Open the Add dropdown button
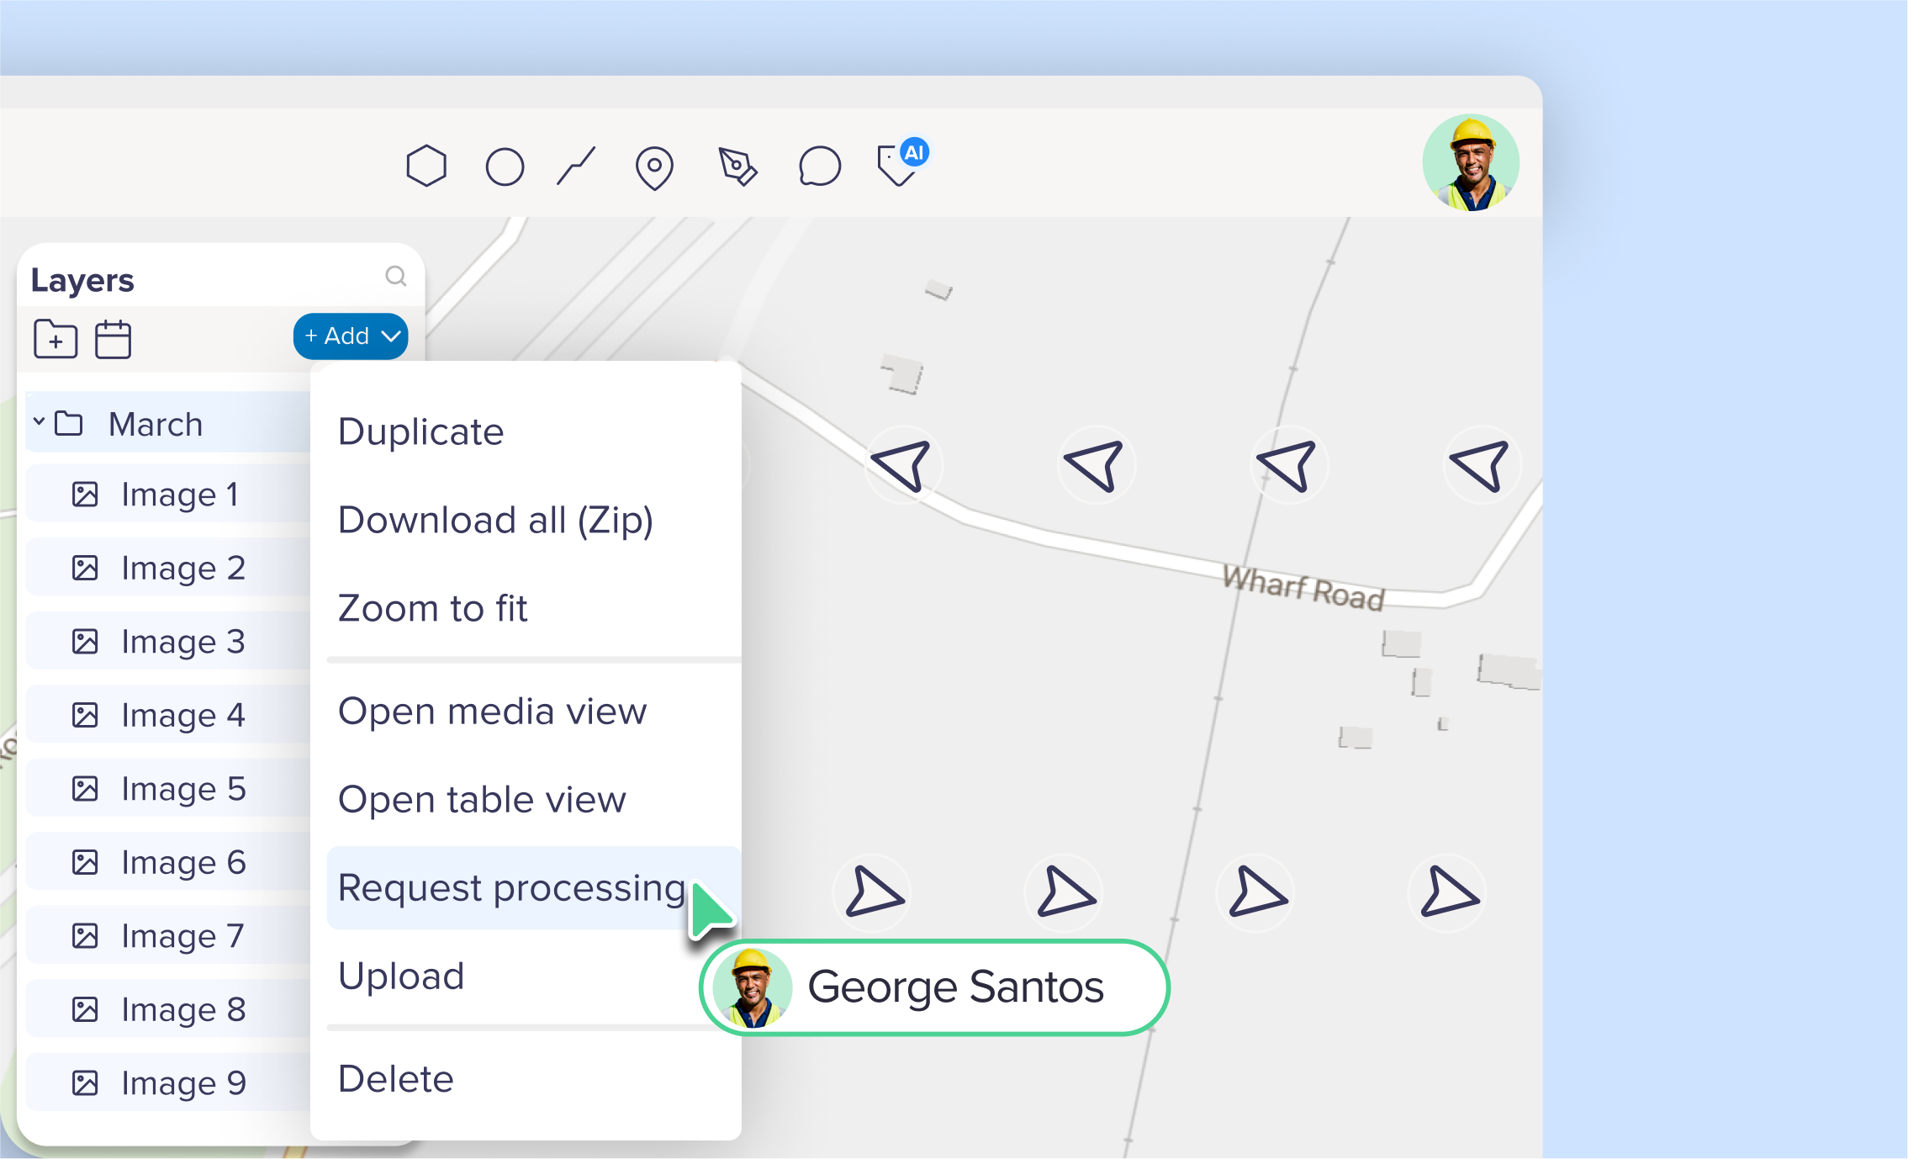The height and width of the screenshot is (1159, 1908). pyautogui.click(x=351, y=336)
